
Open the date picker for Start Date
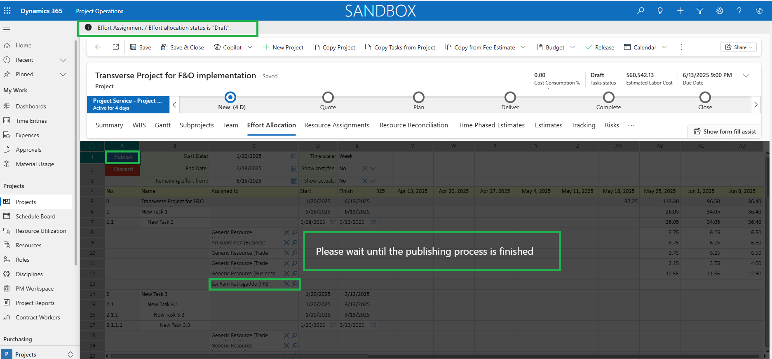click(x=294, y=156)
